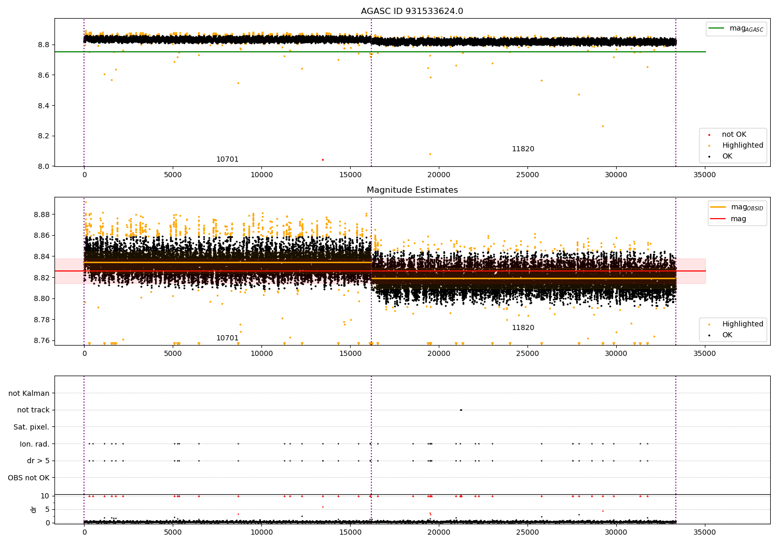Click the 8.82 y-axis tick label
The image size is (778, 544).
41,278
